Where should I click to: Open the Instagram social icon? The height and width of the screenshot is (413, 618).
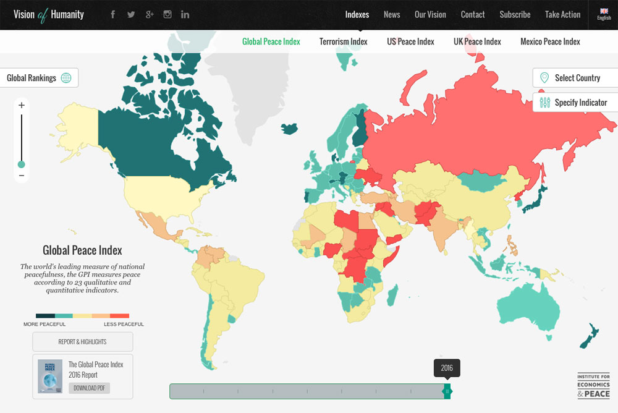click(x=167, y=15)
